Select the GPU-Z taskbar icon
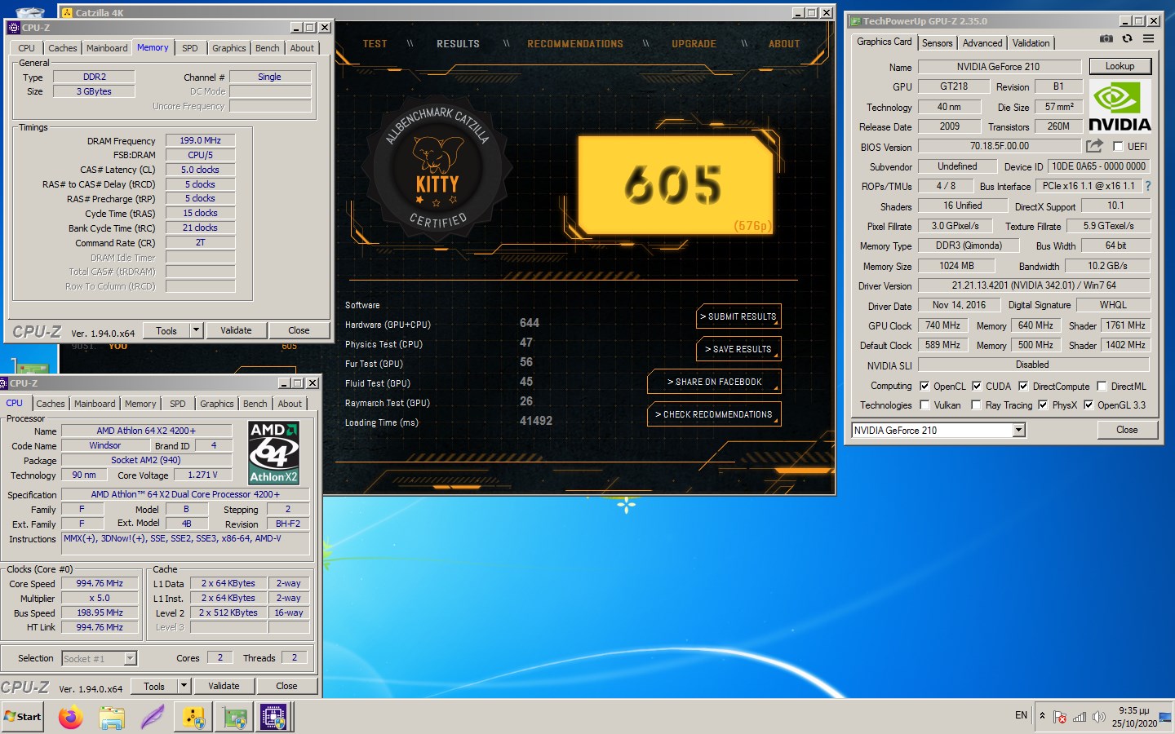Viewport: 1175px width, 734px height. (x=235, y=717)
